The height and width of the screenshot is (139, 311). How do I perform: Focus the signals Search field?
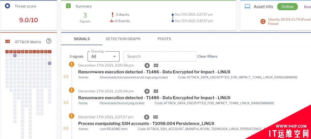160,56
